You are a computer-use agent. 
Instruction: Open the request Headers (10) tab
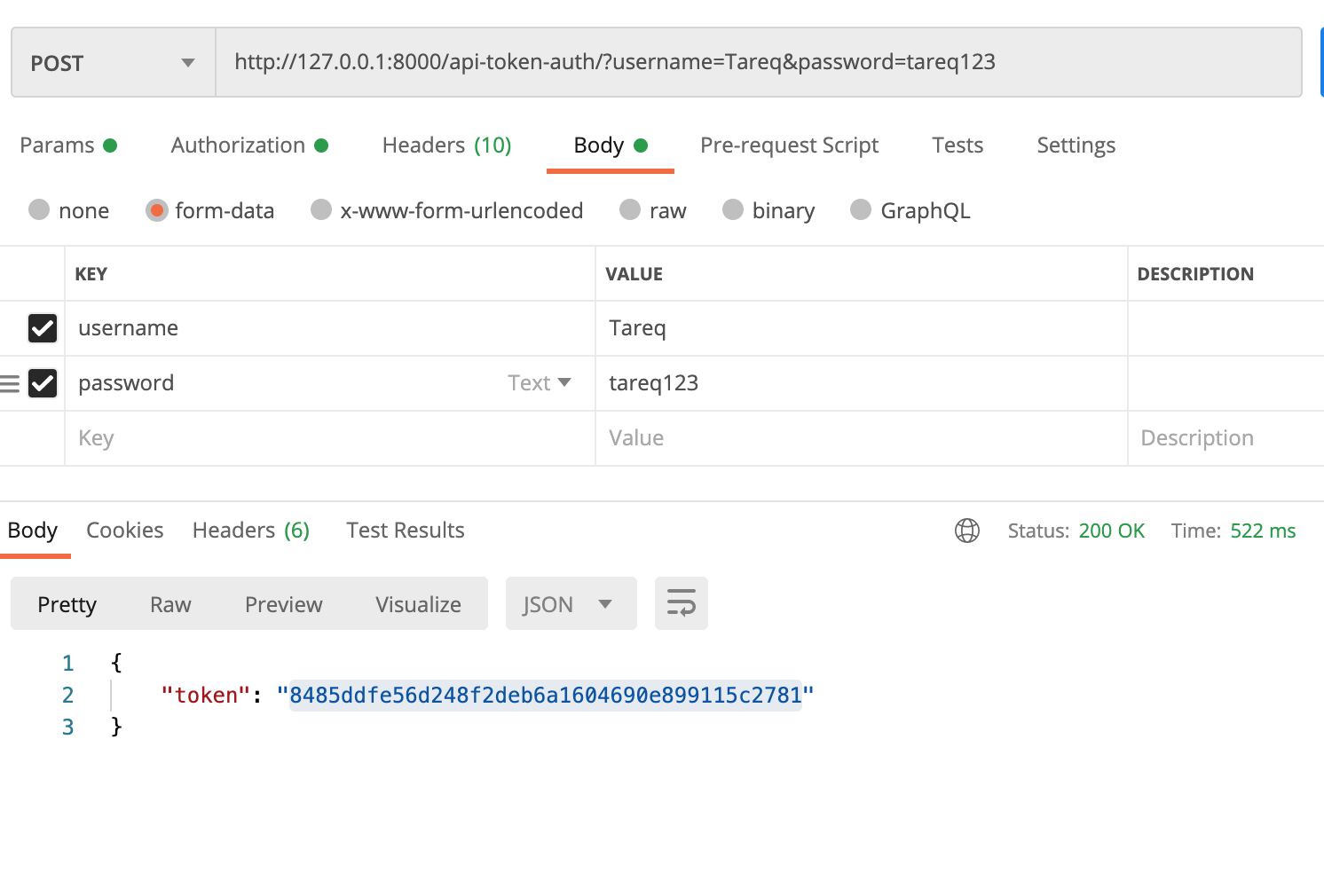click(446, 145)
